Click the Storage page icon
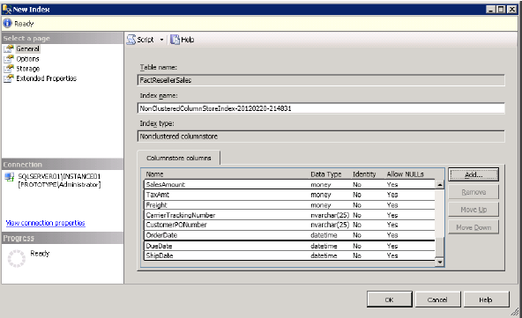 click(x=9, y=69)
